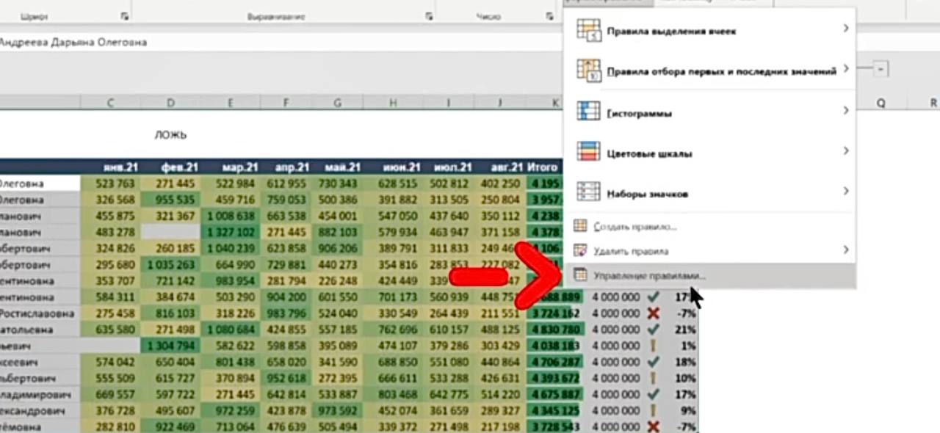Screen dimensions: 940x433
Task: Click the июл.21 header cell
Action: [x=449, y=167]
